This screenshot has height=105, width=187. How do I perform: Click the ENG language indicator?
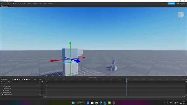point(171,103)
